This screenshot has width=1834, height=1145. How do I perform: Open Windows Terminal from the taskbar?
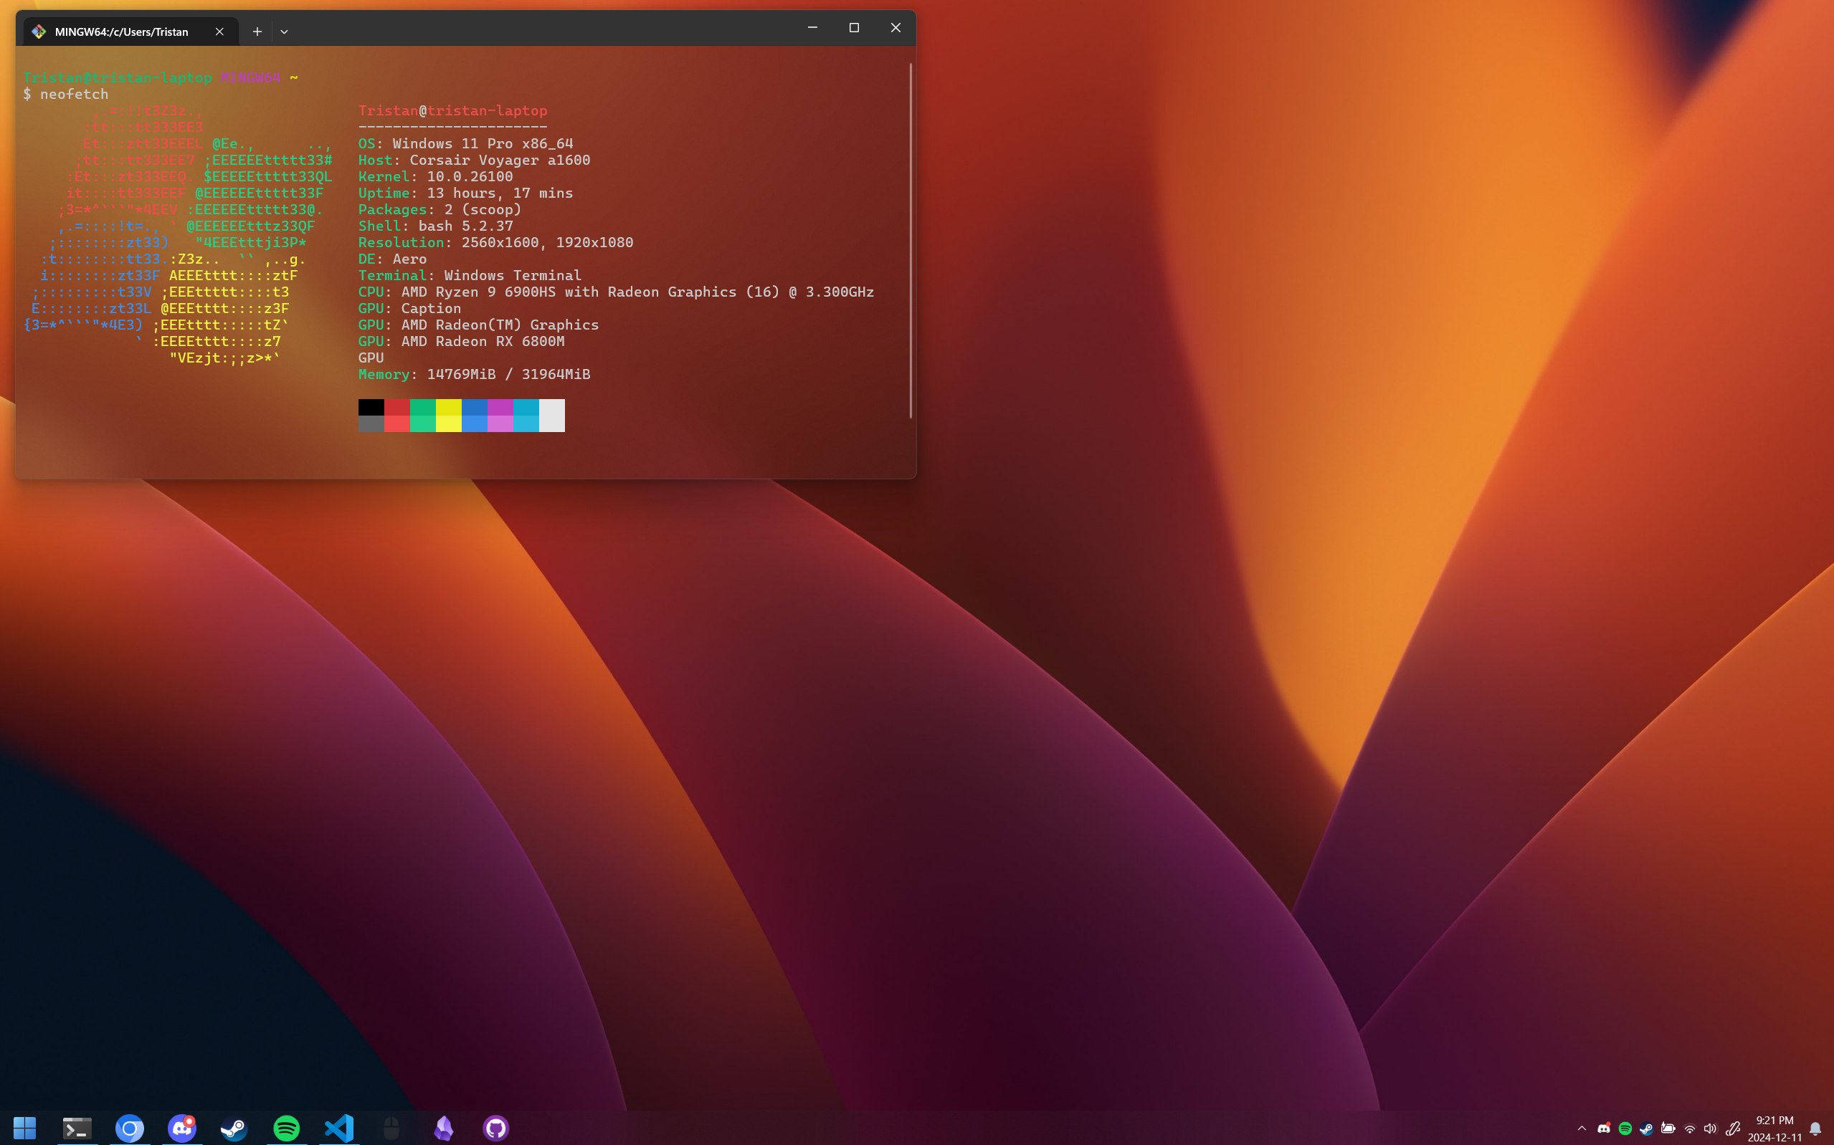tap(77, 1129)
